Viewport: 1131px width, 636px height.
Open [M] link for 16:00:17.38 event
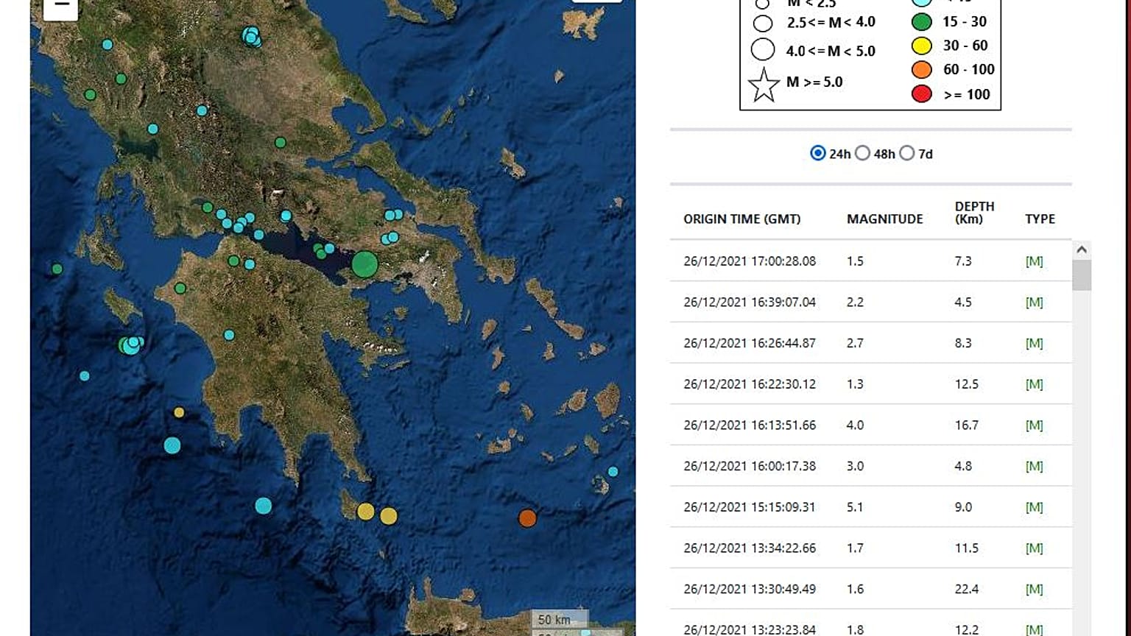point(1034,466)
